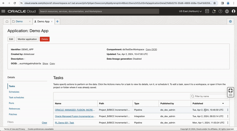The image size is (237, 131).
Task: Bookmark this page with star icon
Action: 214,3
